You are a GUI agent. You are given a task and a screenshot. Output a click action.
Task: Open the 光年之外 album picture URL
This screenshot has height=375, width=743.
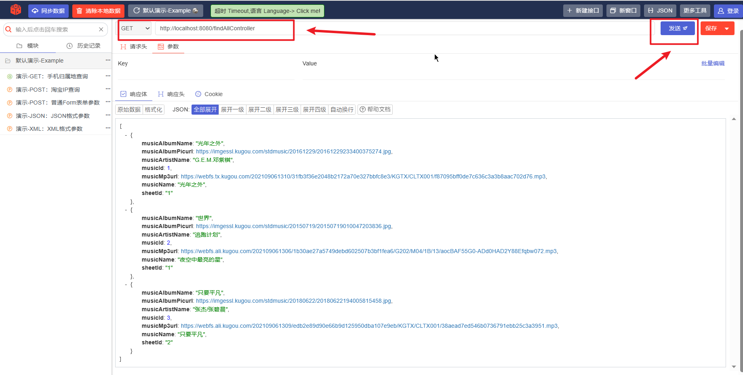coord(294,151)
